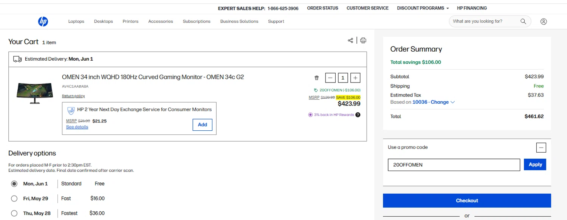This screenshot has height=220, width=567.
Task: Open the OMEN monitor thumbnail
Action: click(x=35, y=93)
